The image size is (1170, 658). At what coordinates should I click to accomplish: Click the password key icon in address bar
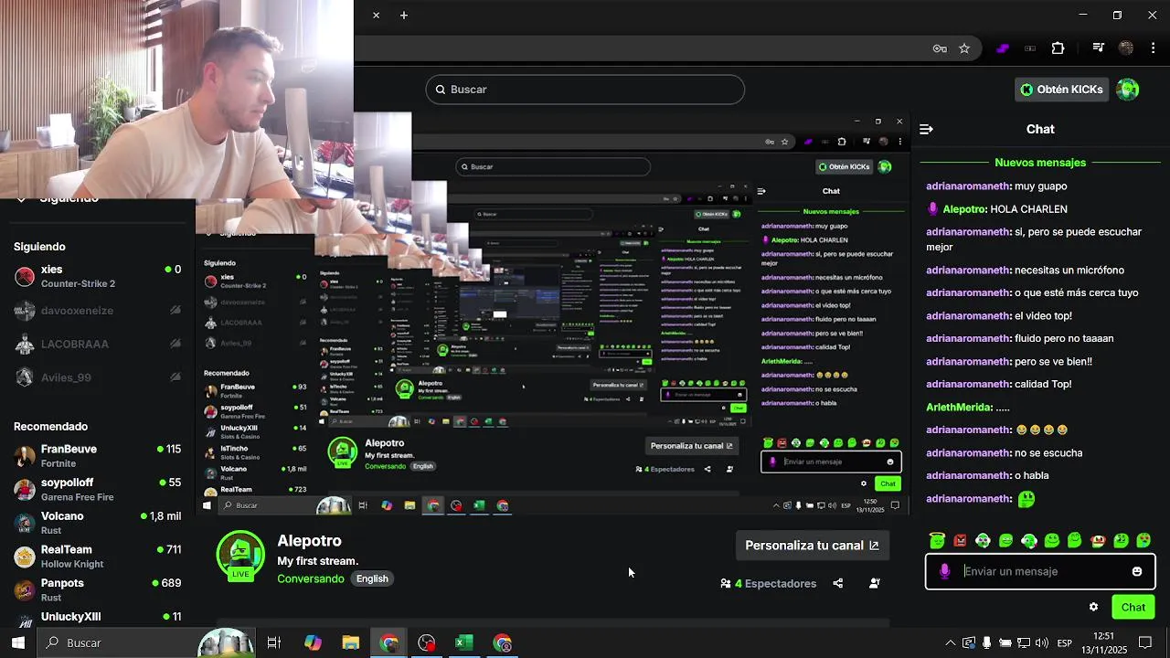click(x=940, y=48)
